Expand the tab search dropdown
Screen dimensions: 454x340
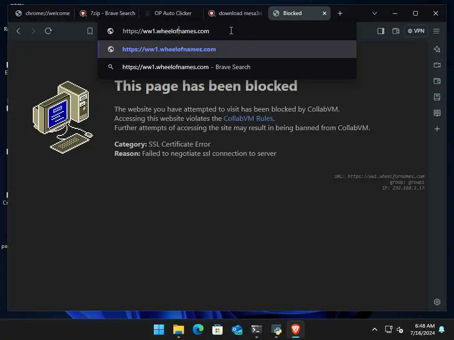pos(374,13)
